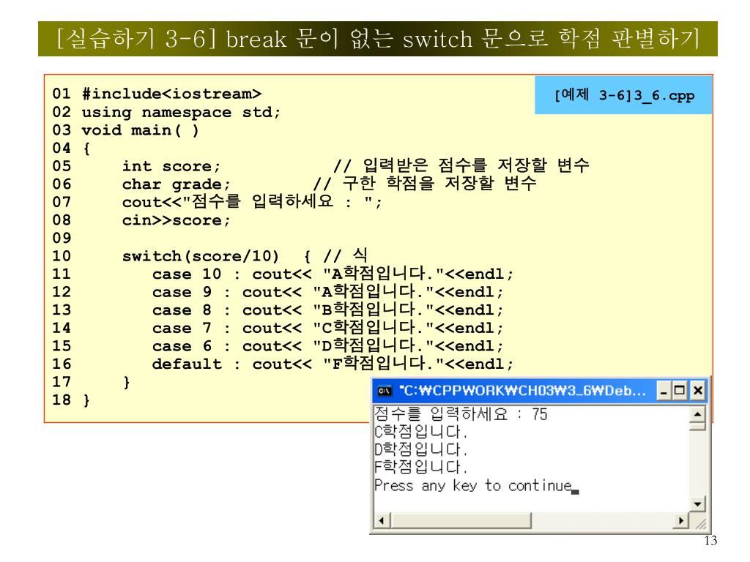Click the 'case 8' B학점 line
Viewport: 750px width, 562px height.
point(327,310)
